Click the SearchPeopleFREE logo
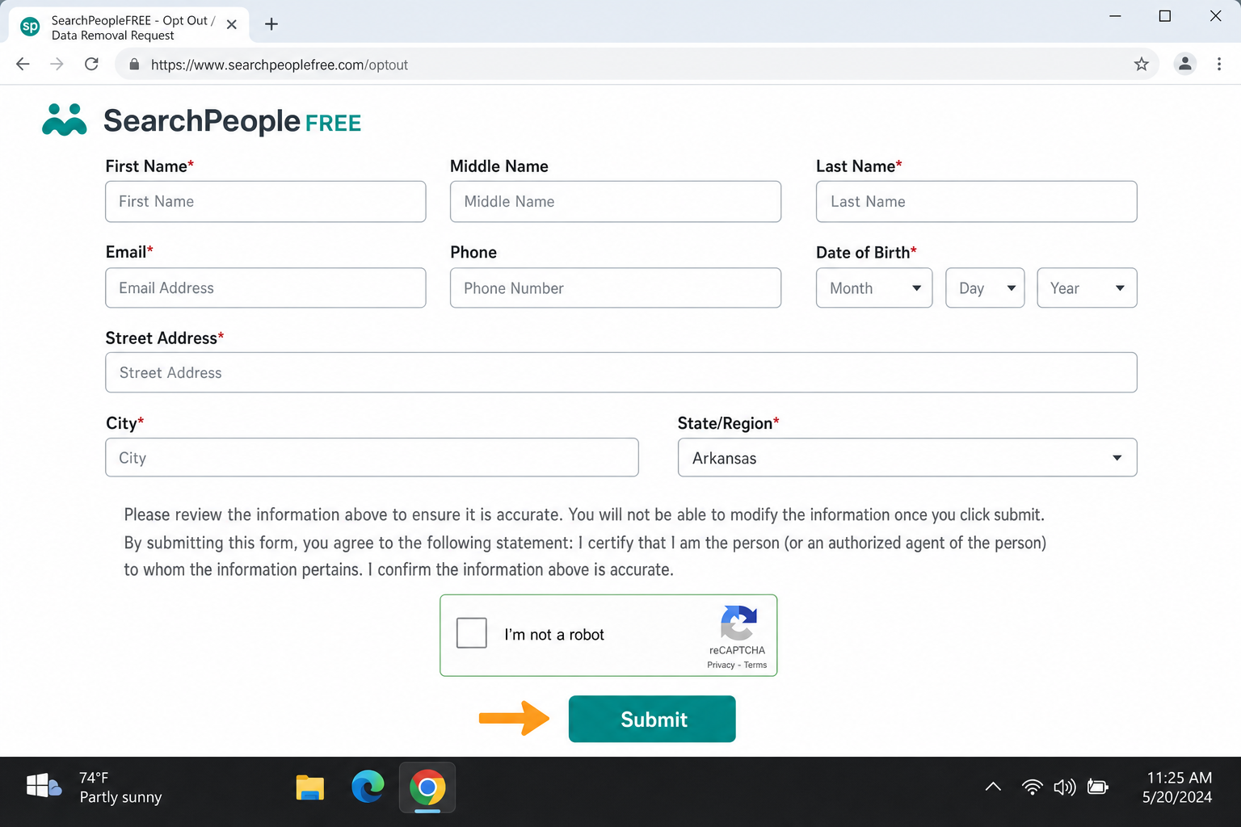Screen dimensions: 1241x827 point(202,121)
